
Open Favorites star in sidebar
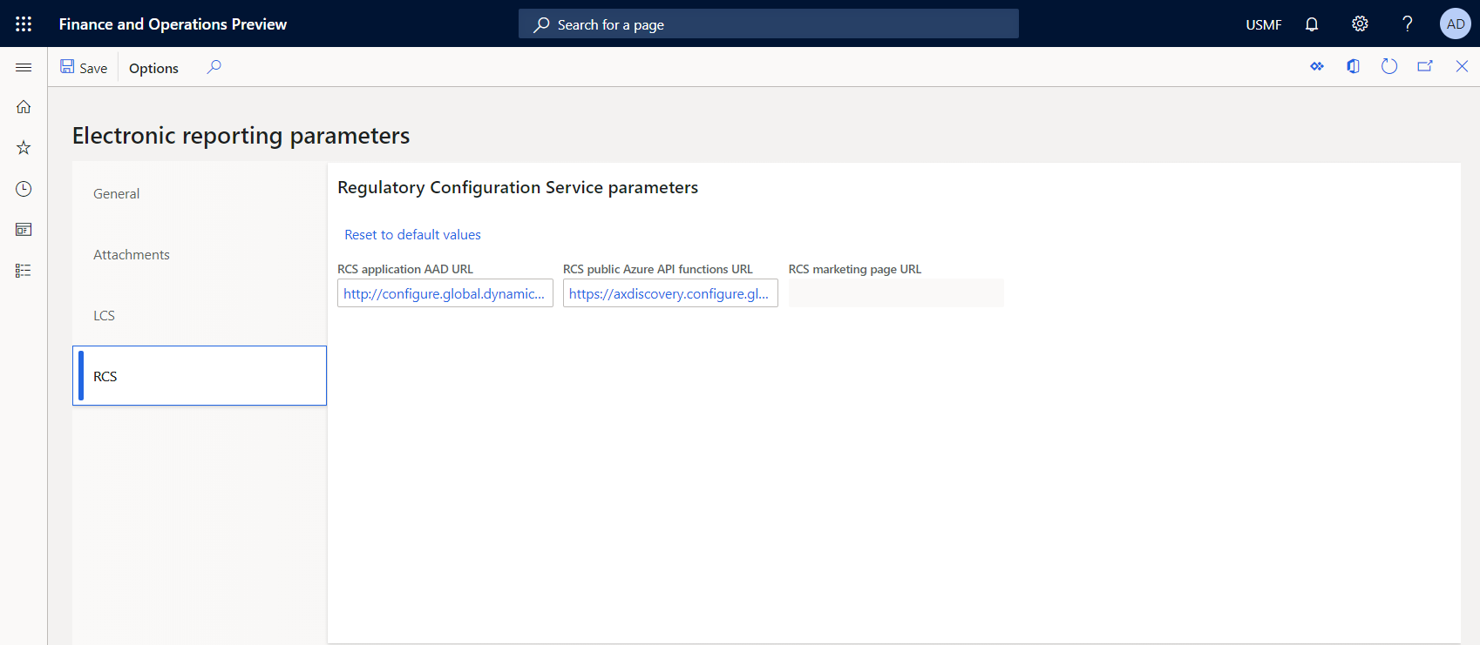(x=24, y=148)
